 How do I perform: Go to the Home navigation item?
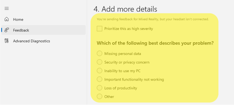click(x=43, y=19)
